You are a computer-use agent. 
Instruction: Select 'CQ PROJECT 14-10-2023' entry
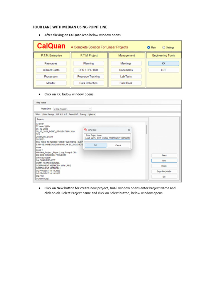point(48,173)
